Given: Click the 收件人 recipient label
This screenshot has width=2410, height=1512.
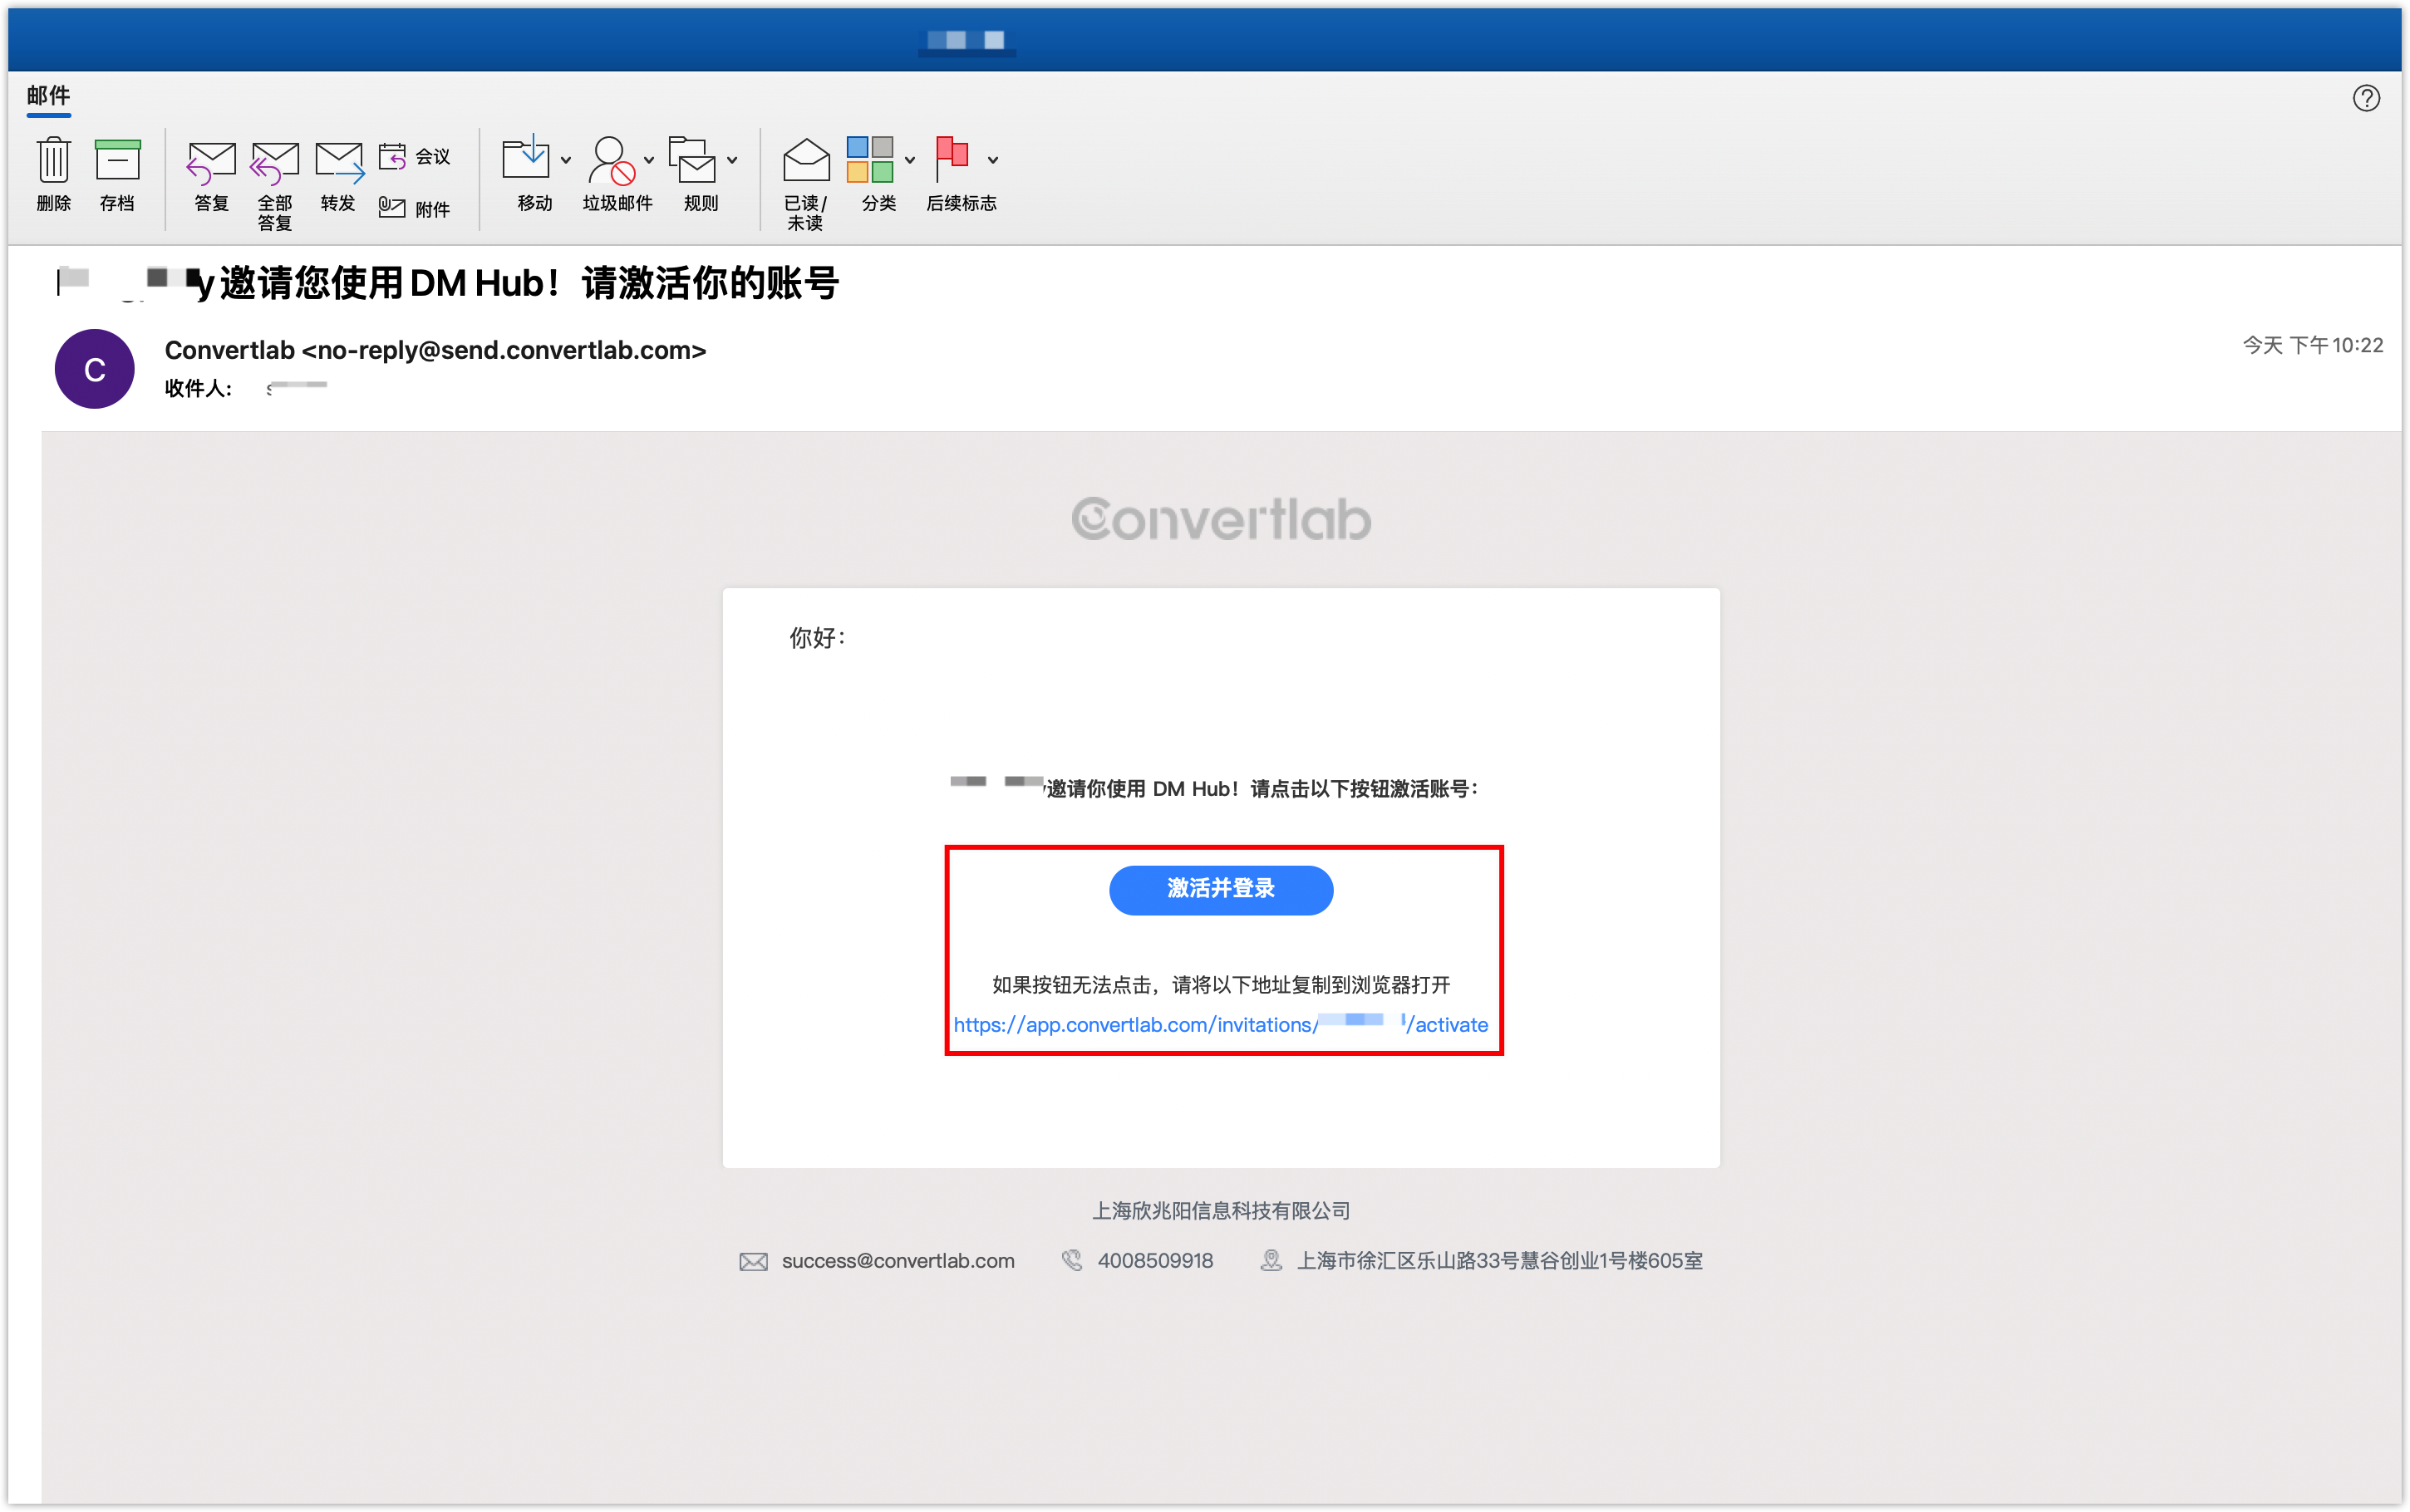Looking at the screenshot, I should coord(198,388).
